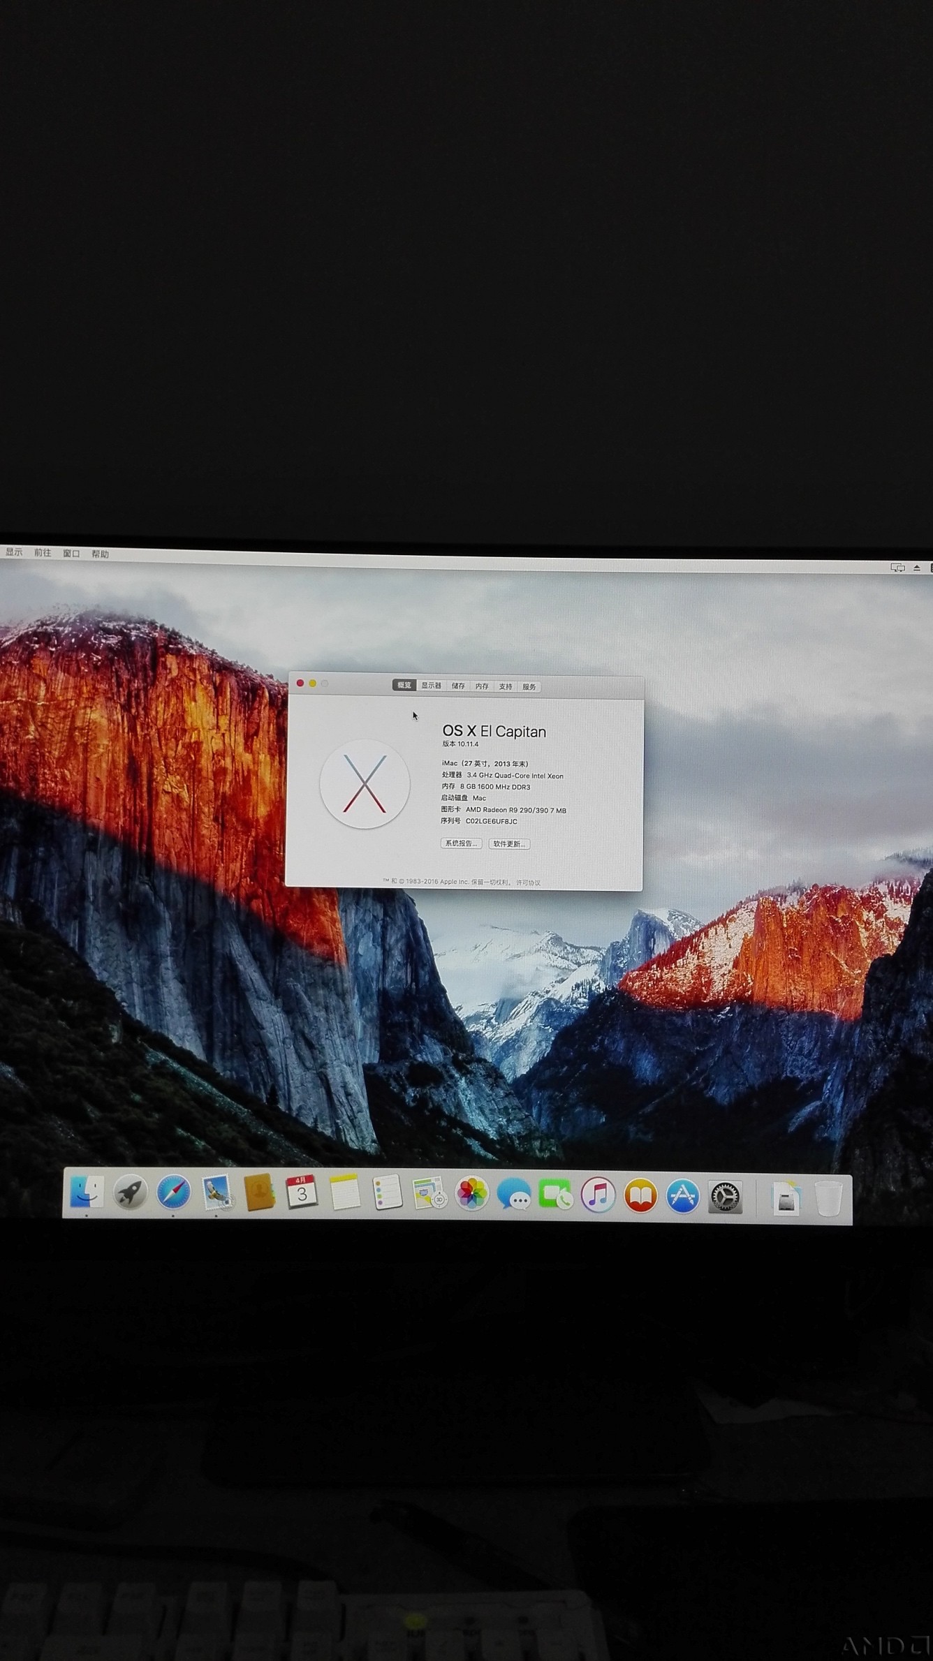Image resolution: width=933 pixels, height=1661 pixels.
Task: Switch to 服务 tab
Action: coord(529,687)
